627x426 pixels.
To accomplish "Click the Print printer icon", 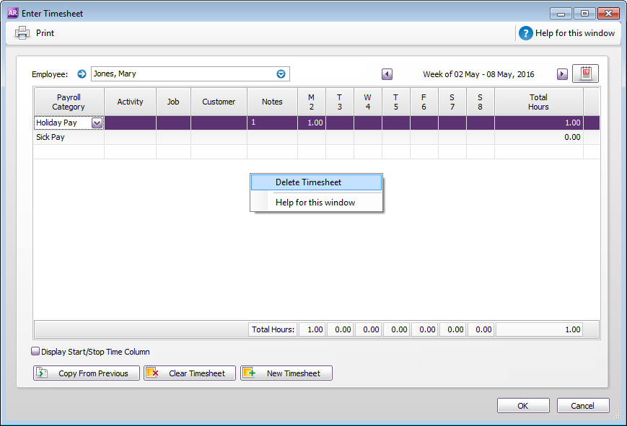I will [x=22, y=32].
